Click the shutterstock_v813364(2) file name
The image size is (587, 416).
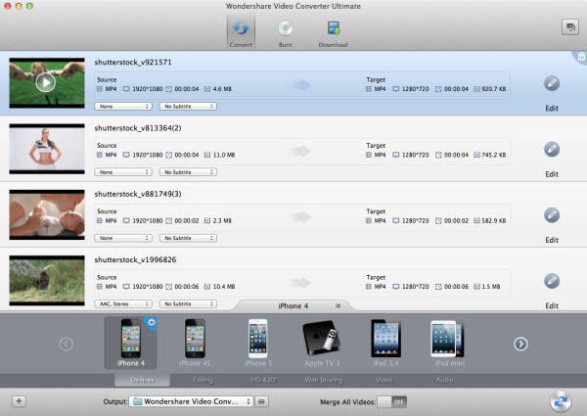(138, 128)
